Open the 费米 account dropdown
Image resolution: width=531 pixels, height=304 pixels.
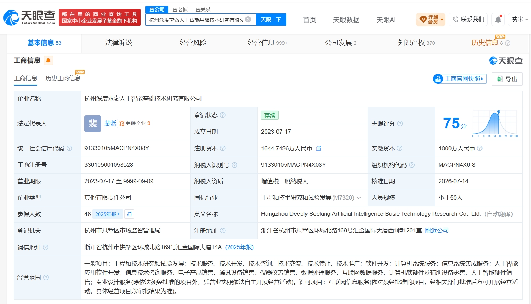click(x=519, y=20)
